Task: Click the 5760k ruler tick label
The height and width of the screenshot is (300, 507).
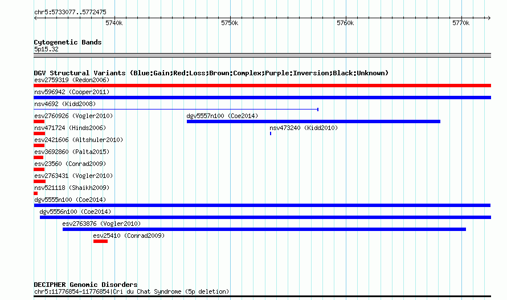Action: pos(345,23)
